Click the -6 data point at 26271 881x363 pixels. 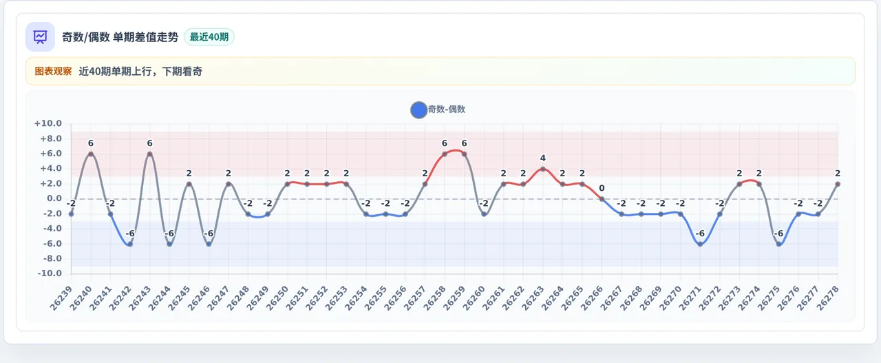(700, 244)
